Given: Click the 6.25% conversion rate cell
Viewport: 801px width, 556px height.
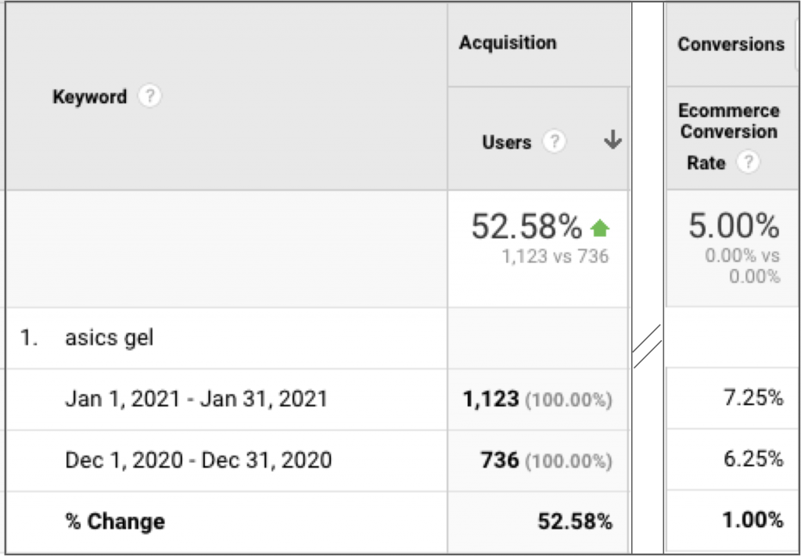Looking at the screenshot, I should click(753, 458).
